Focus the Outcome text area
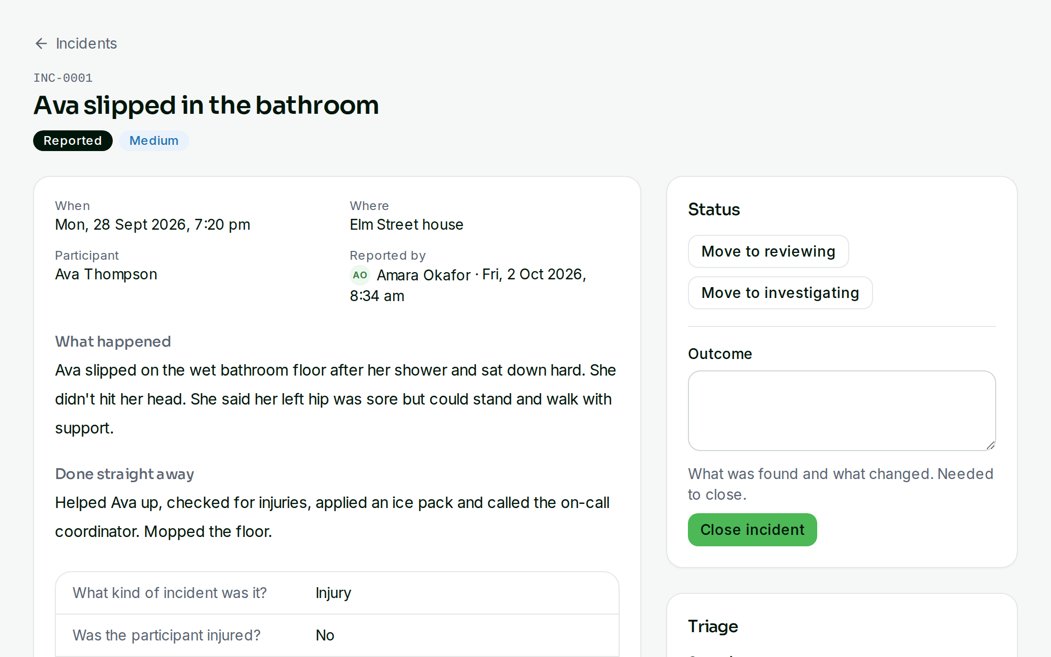1051x657 pixels. point(842,411)
